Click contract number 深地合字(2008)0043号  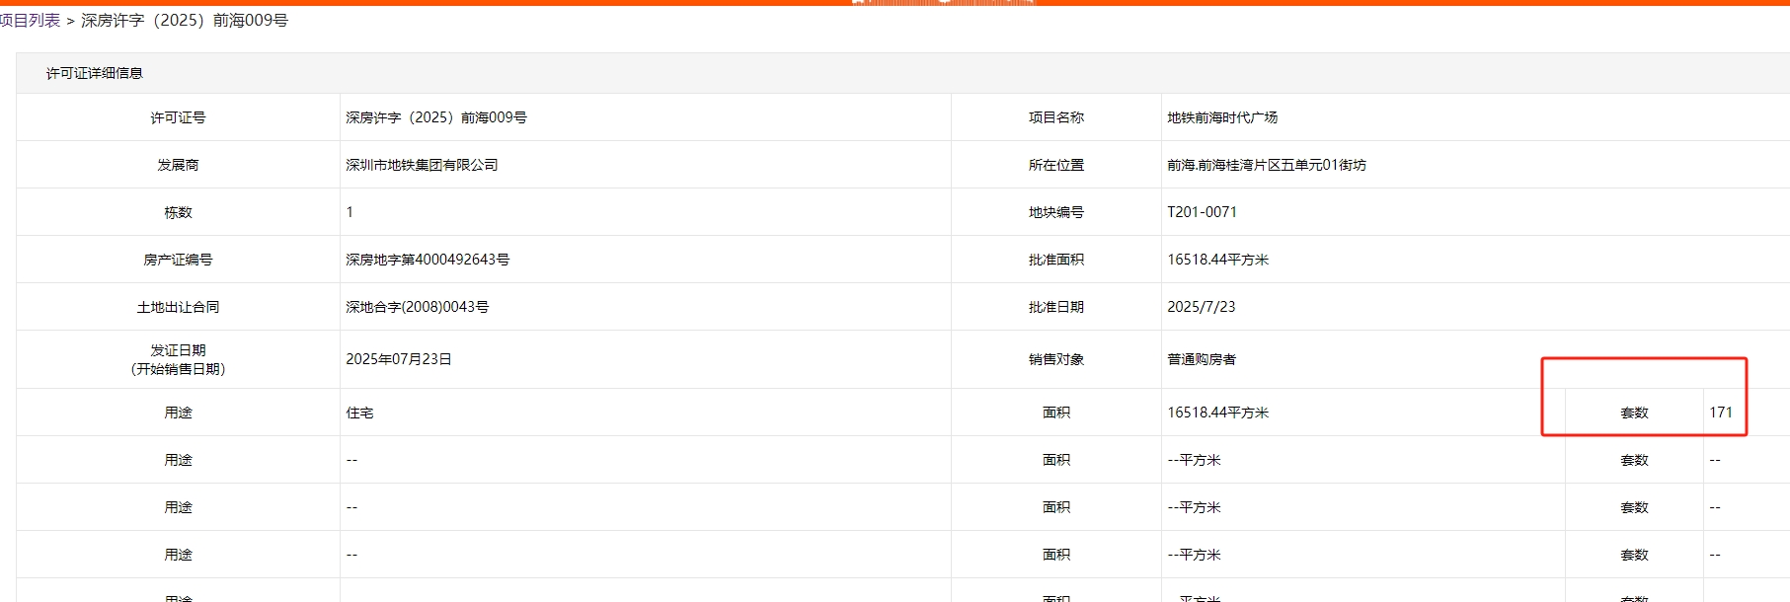point(418,307)
